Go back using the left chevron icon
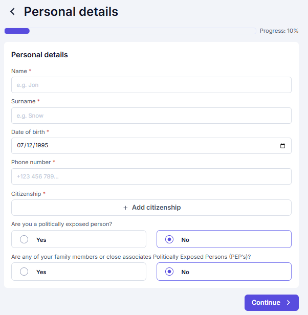This screenshot has height=315, width=308. [x=12, y=11]
